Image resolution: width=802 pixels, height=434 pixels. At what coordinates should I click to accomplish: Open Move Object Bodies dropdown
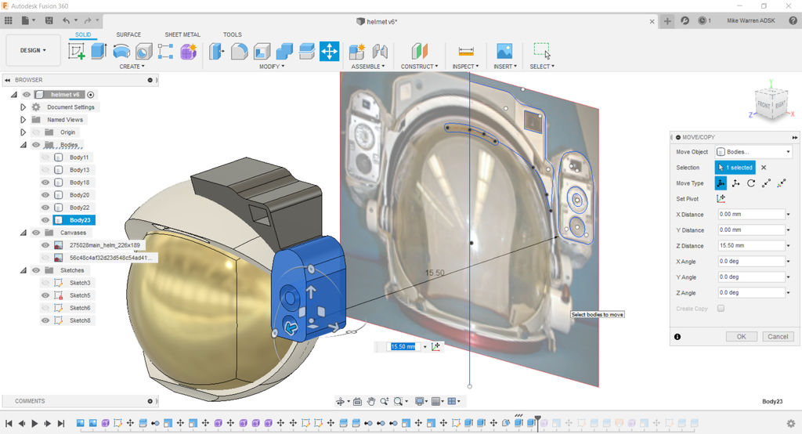click(753, 152)
